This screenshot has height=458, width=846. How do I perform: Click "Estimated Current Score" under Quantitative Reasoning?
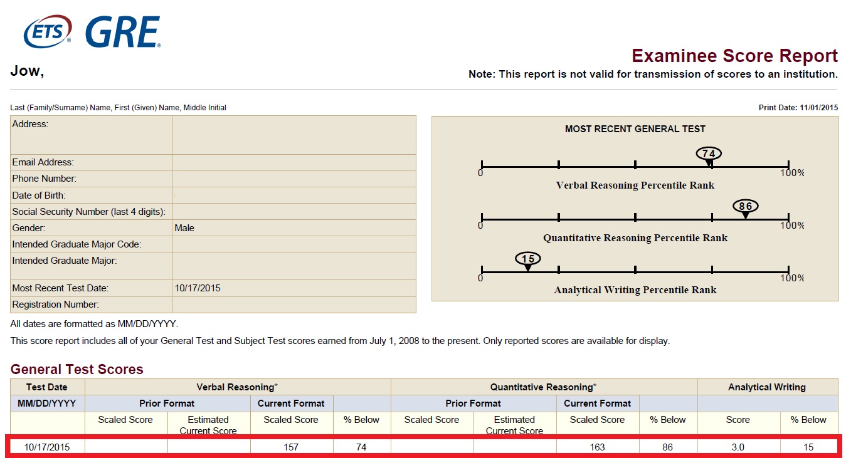pos(514,425)
